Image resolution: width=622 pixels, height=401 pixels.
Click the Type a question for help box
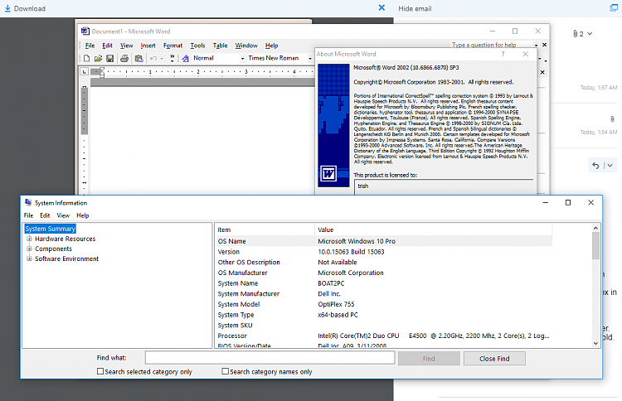491,45
